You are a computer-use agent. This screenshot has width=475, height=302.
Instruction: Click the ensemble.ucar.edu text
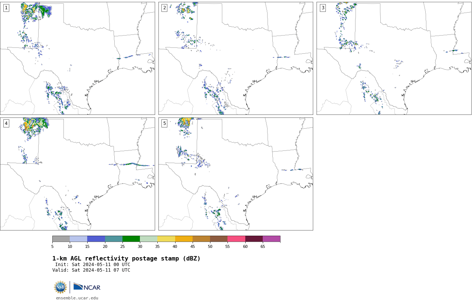click(x=77, y=298)
